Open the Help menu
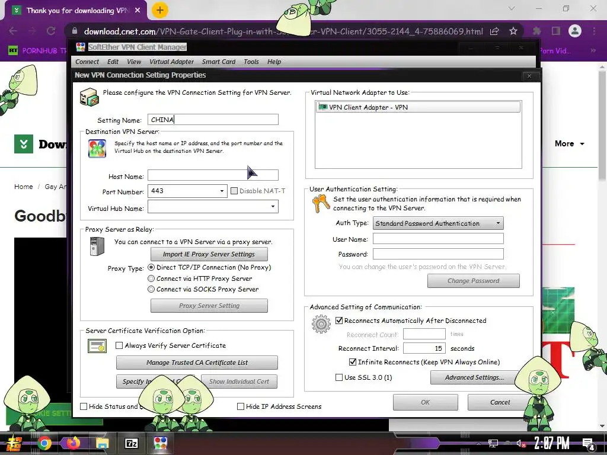Image resolution: width=607 pixels, height=455 pixels. [x=274, y=62]
